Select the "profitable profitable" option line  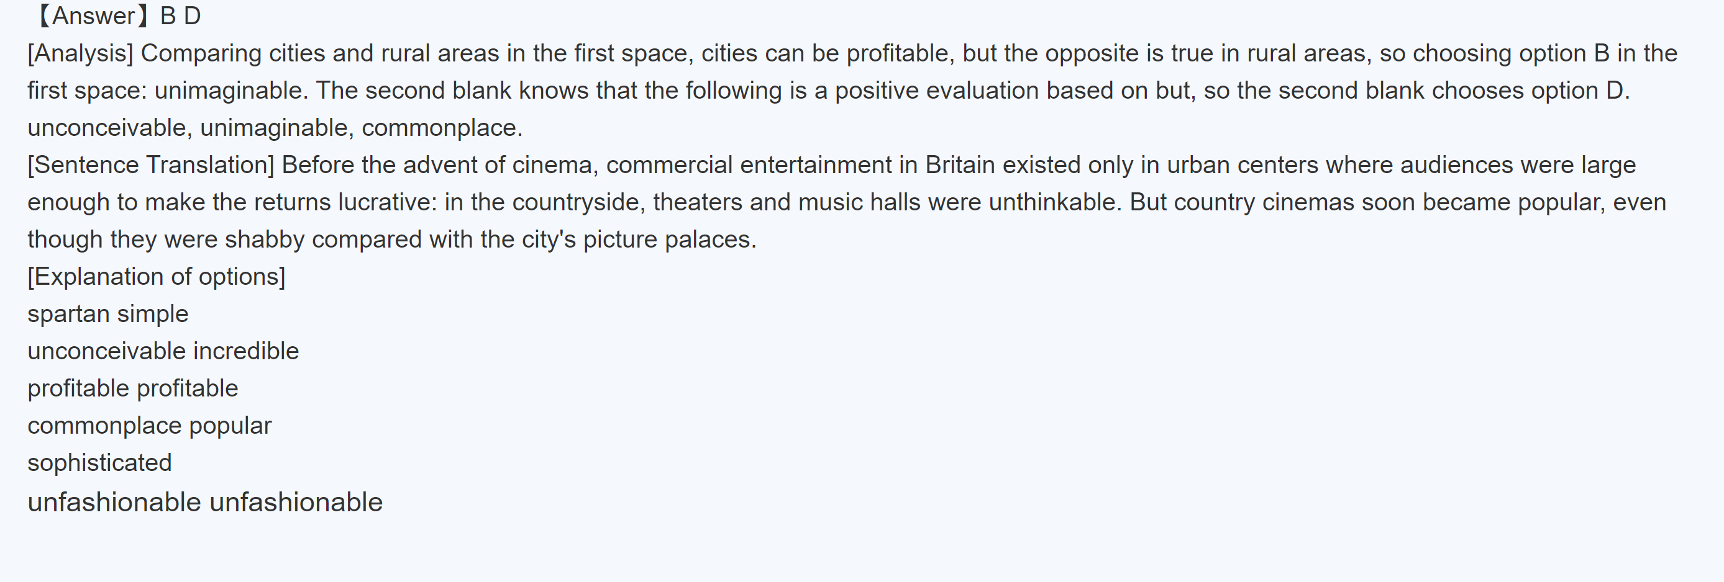point(132,389)
